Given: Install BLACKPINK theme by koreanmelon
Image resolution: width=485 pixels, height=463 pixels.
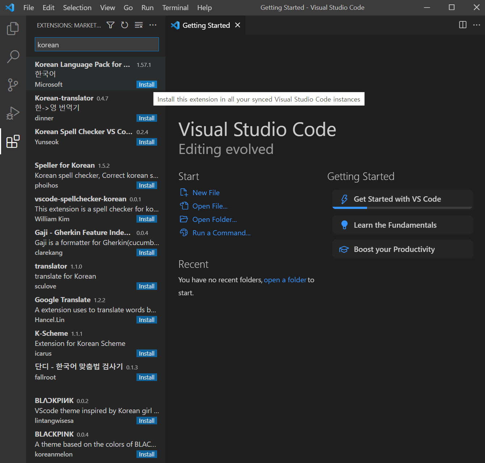Looking at the screenshot, I should 147,454.
